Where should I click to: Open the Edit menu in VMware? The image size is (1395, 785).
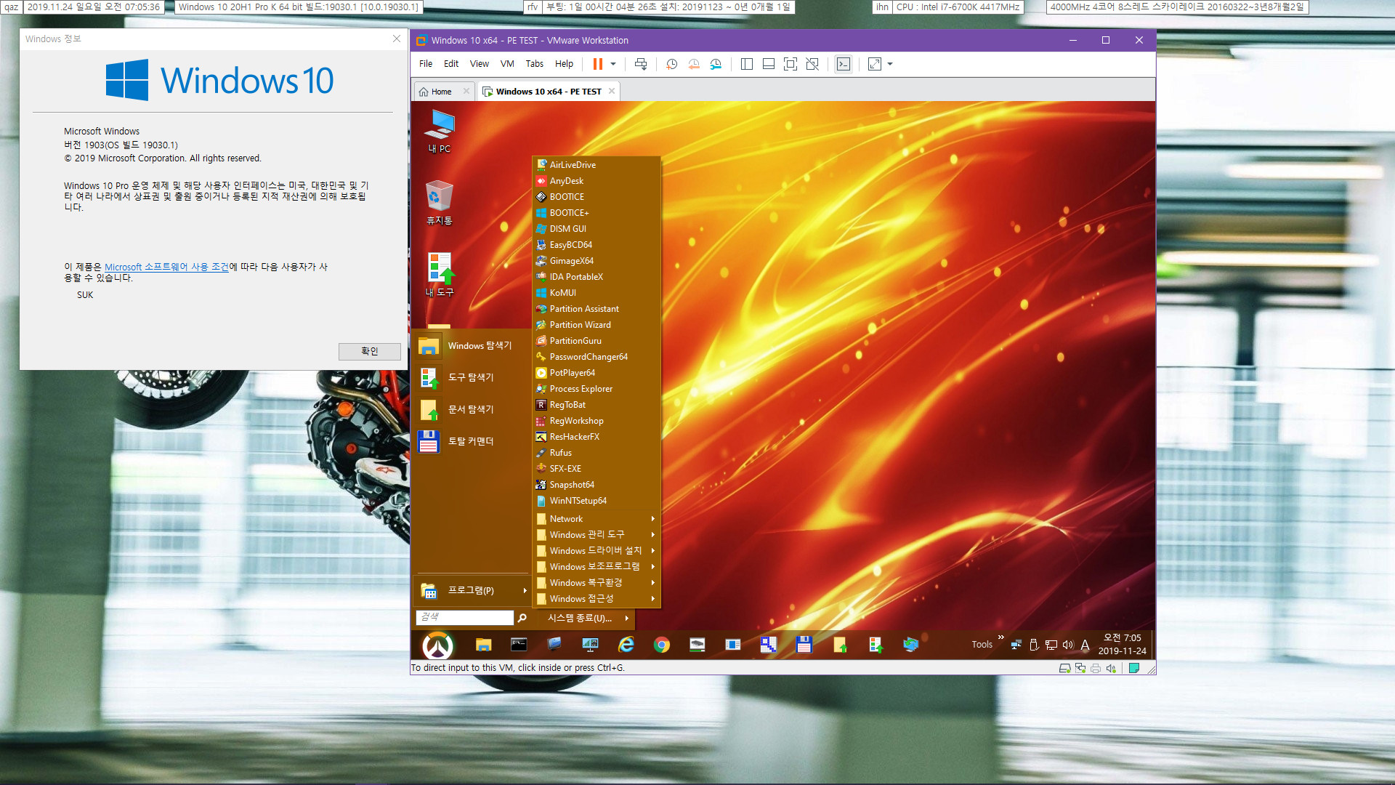pos(451,64)
